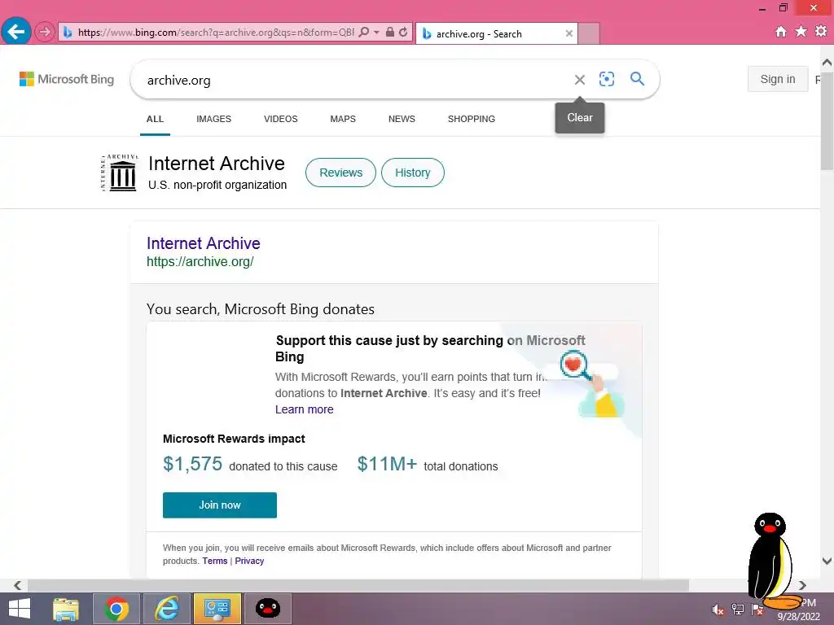Click the History pill button
This screenshot has height=625, width=834.
click(x=413, y=173)
